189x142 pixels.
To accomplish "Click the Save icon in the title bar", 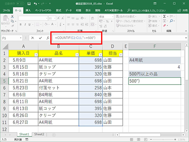I will pyautogui.click(x=29, y=4).
